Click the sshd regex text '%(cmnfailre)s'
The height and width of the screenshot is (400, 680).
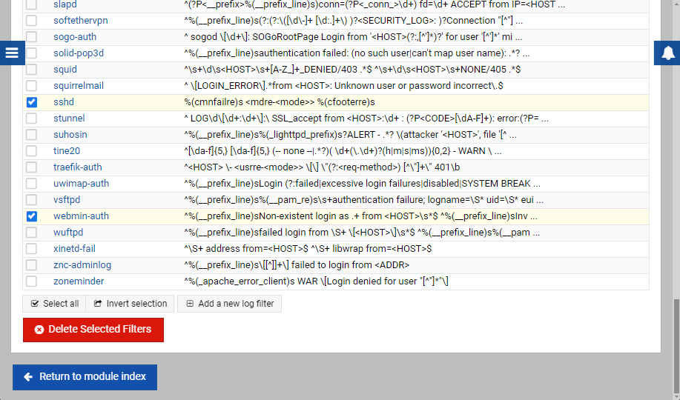pos(214,102)
